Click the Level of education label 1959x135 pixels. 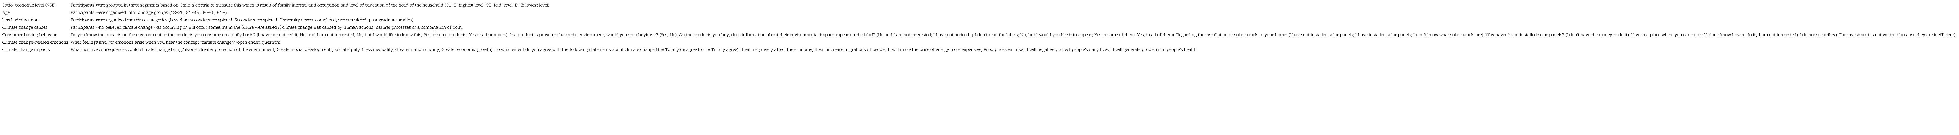pyautogui.click(x=21, y=20)
